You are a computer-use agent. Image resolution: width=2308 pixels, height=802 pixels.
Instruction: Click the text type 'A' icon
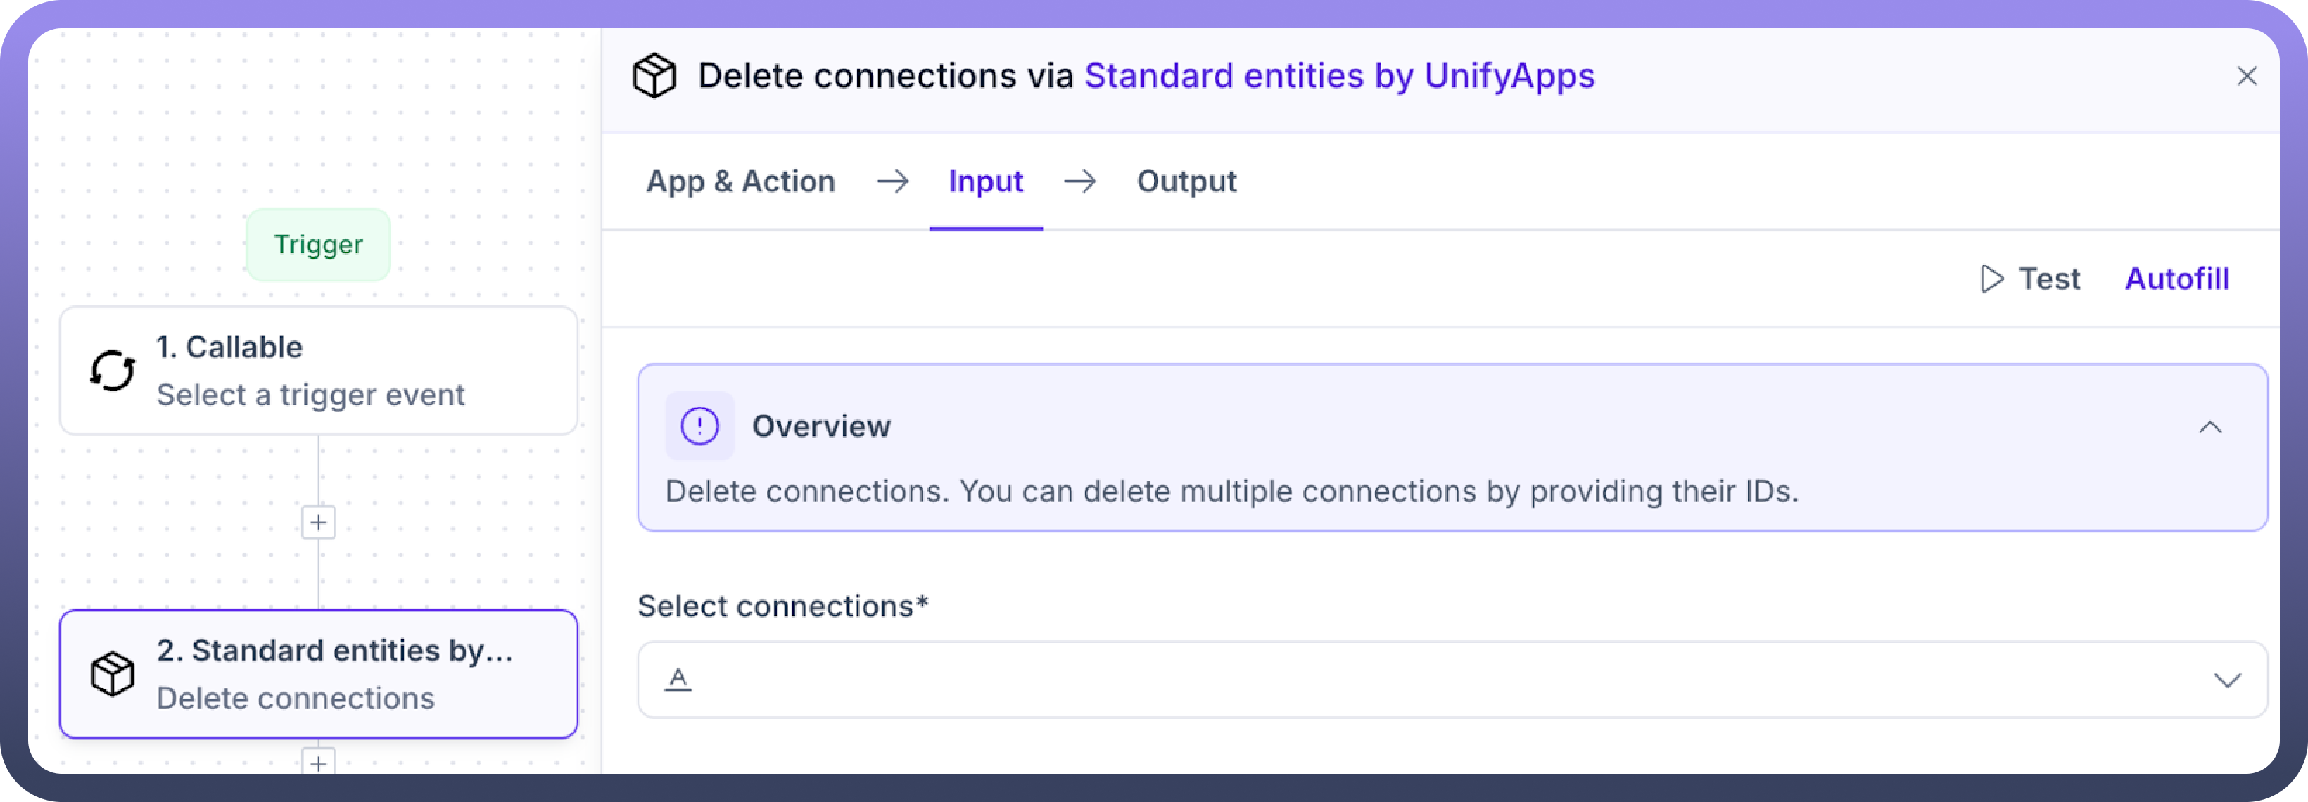678,679
